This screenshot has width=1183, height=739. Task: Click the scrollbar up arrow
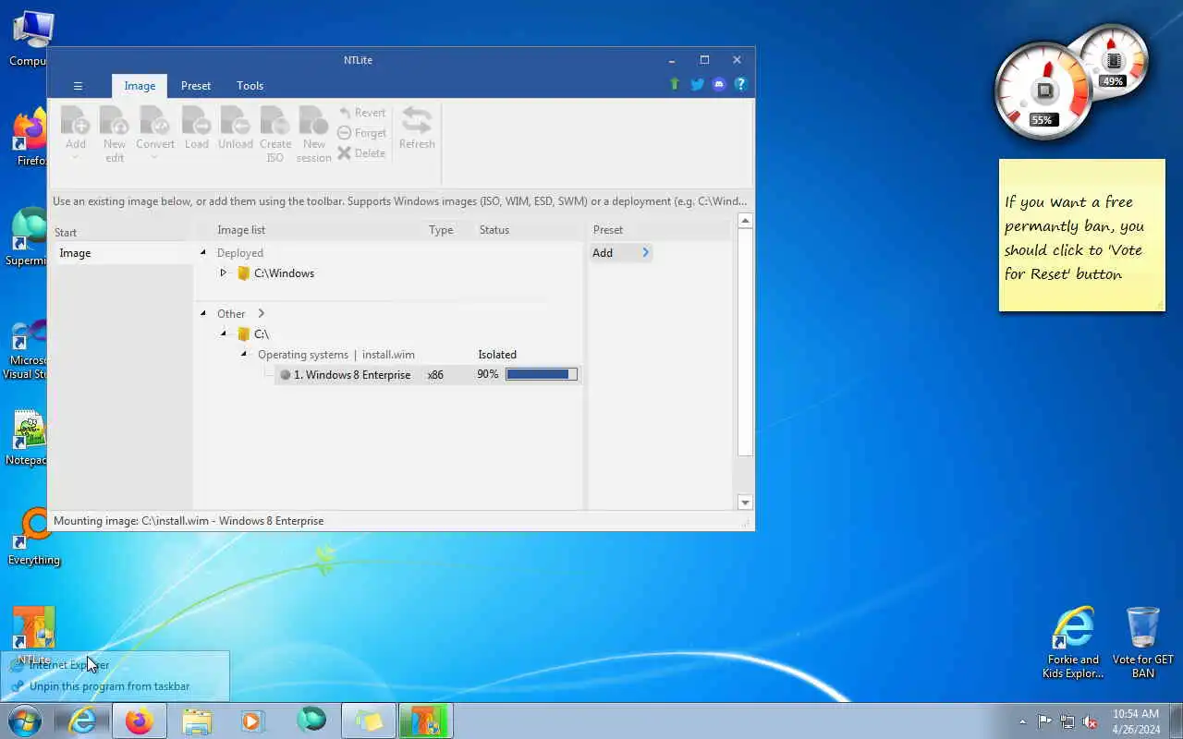[x=745, y=221]
